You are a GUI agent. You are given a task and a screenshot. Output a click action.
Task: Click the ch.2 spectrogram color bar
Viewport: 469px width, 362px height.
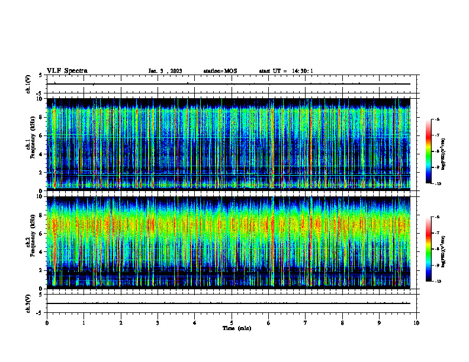[429, 249]
